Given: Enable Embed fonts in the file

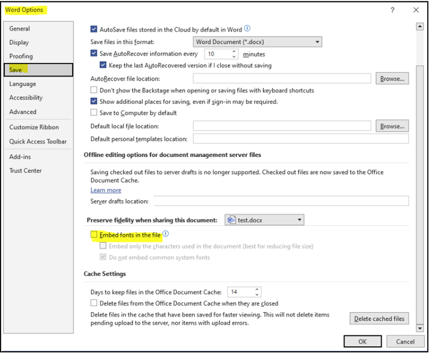Looking at the screenshot, I should point(94,235).
